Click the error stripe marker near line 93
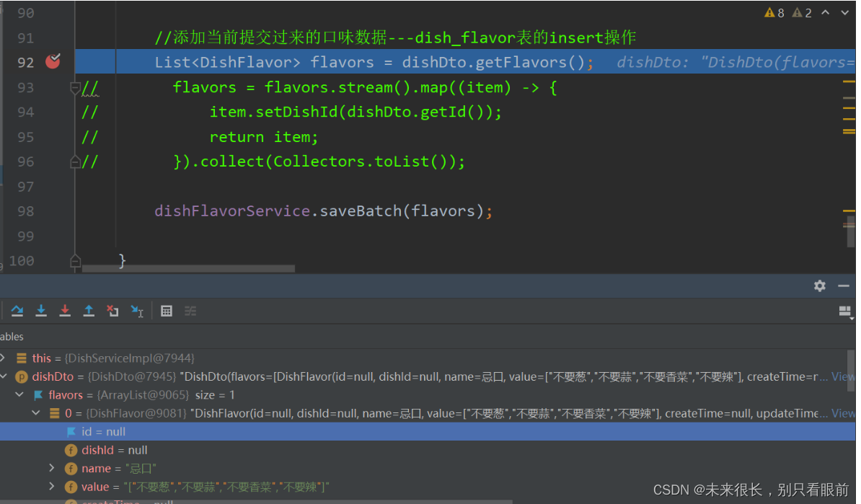 pos(849,81)
